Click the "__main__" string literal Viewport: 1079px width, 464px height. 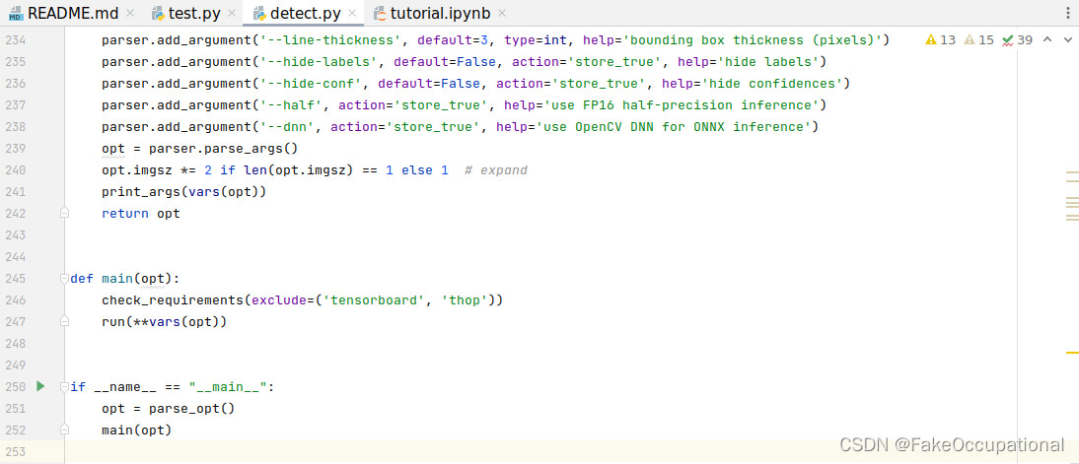[x=227, y=386]
